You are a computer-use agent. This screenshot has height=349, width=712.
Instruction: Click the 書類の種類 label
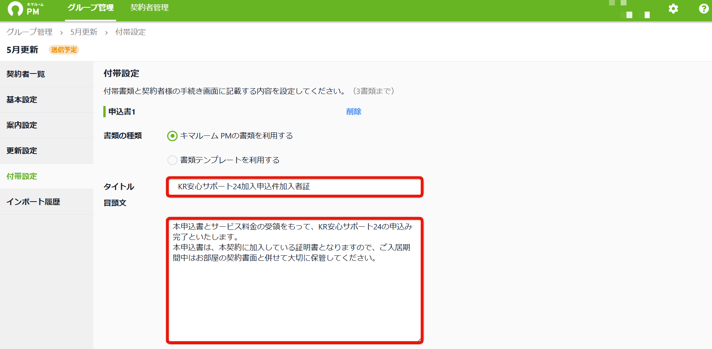[123, 136]
